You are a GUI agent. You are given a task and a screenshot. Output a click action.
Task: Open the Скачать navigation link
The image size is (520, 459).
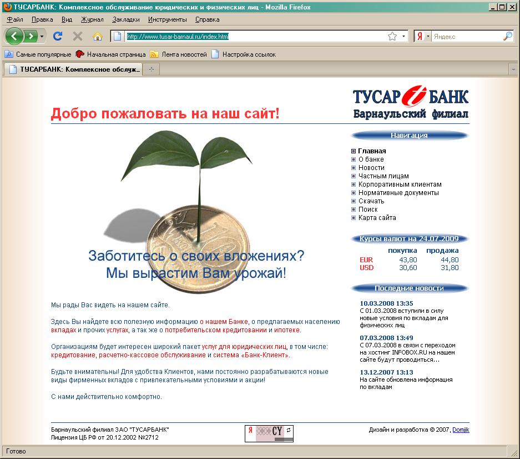coord(371,201)
